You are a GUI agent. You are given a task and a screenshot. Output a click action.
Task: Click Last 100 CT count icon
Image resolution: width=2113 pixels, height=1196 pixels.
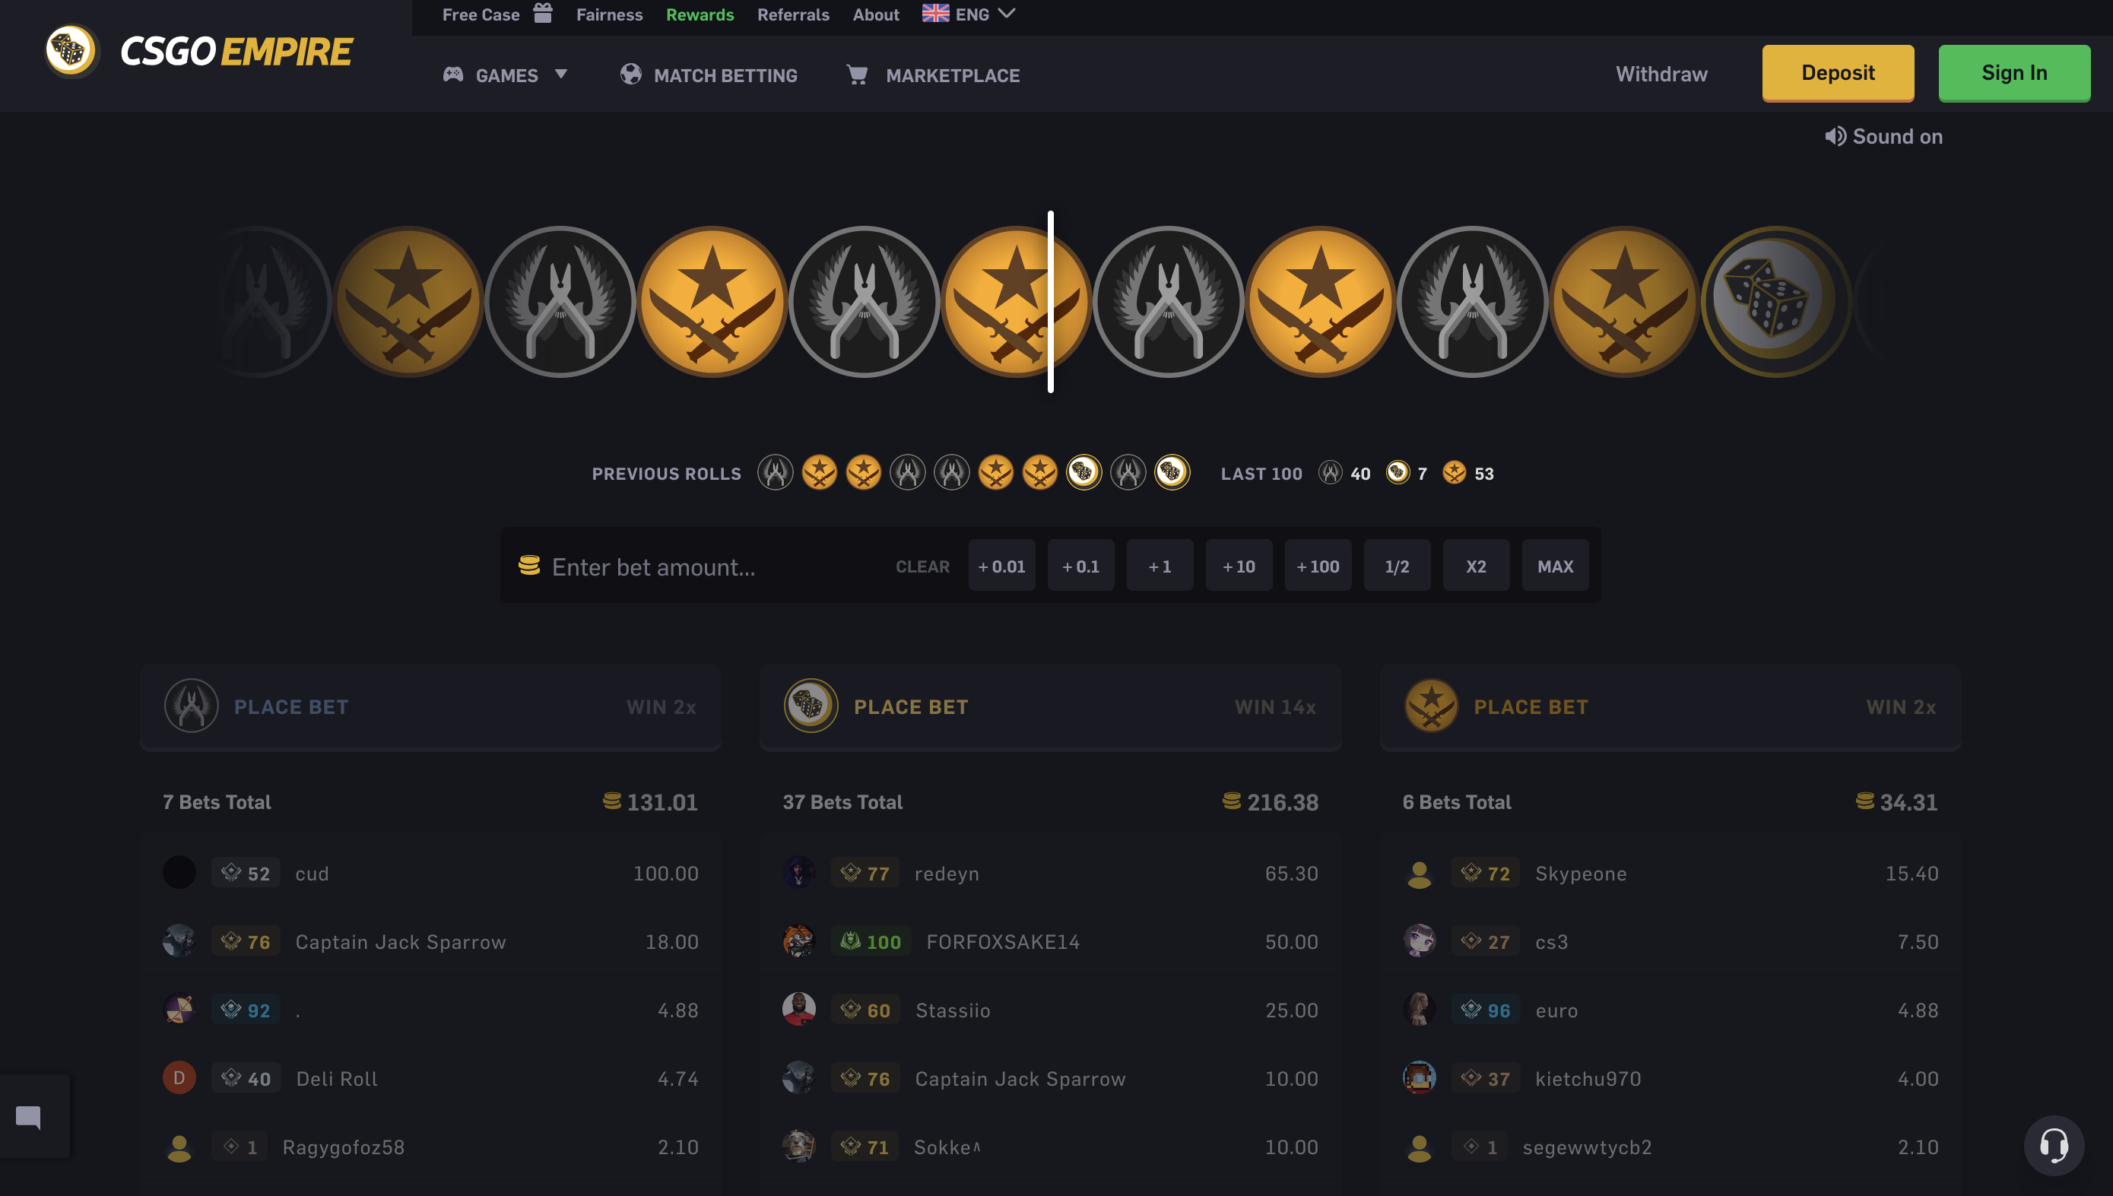tap(1331, 472)
